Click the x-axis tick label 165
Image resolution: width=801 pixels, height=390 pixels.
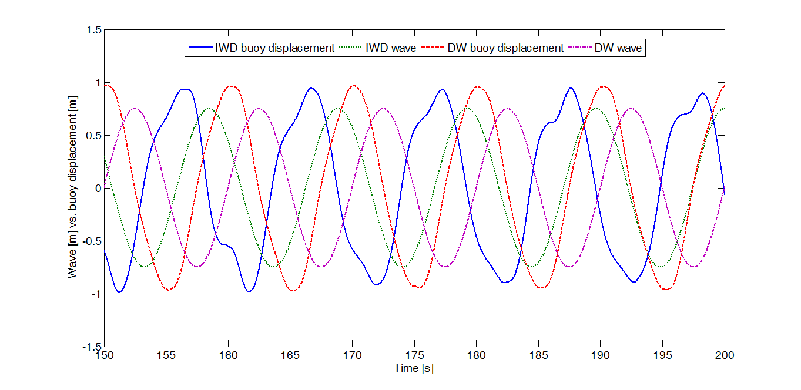click(x=290, y=355)
